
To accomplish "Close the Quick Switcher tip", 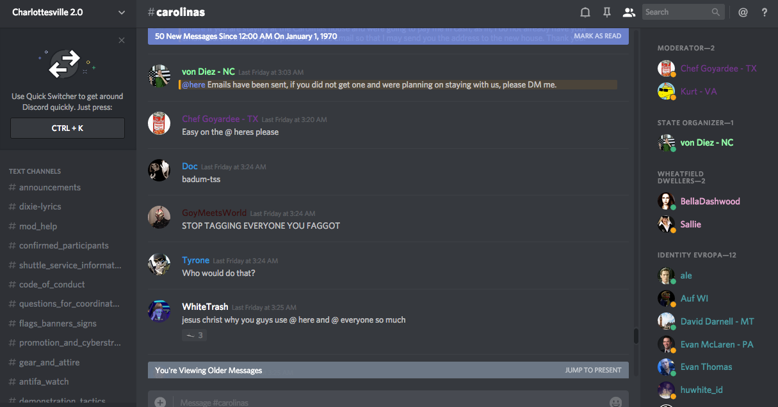I will [122, 41].
